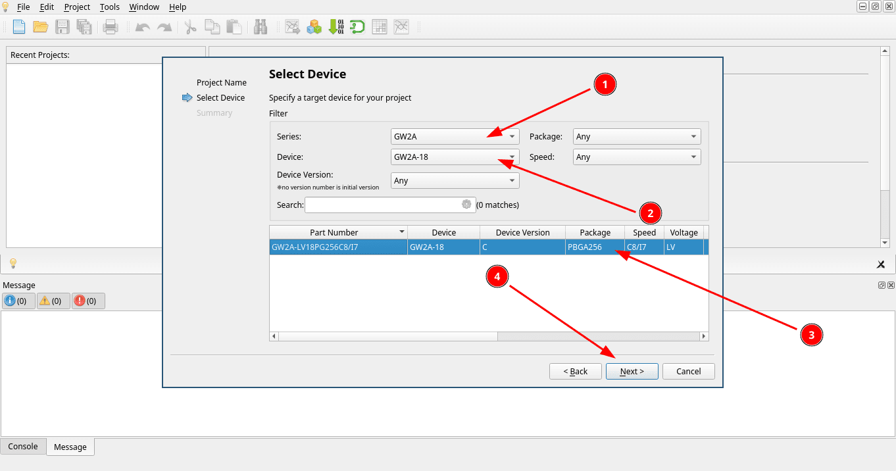Open the File menu
This screenshot has width=896, height=471.
[23, 7]
